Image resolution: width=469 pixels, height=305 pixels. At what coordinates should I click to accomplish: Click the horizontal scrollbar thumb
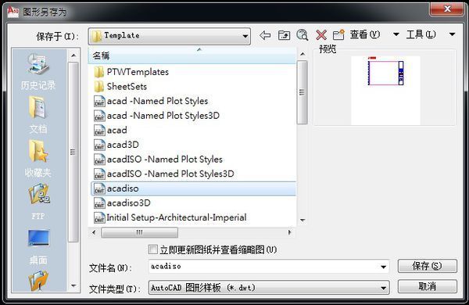(x=139, y=232)
